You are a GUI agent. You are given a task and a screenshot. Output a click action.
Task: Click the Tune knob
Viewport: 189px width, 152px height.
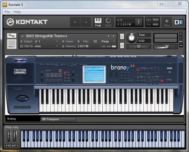(x=132, y=38)
